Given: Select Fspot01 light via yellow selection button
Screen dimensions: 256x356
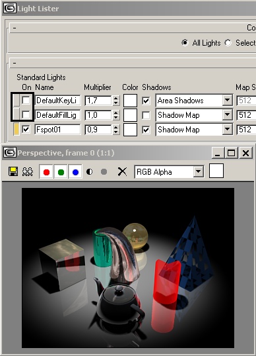Looking at the screenshot, I should 16,129.
